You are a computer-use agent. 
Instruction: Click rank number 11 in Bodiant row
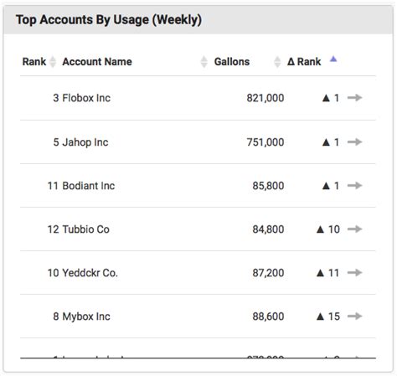click(x=53, y=186)
